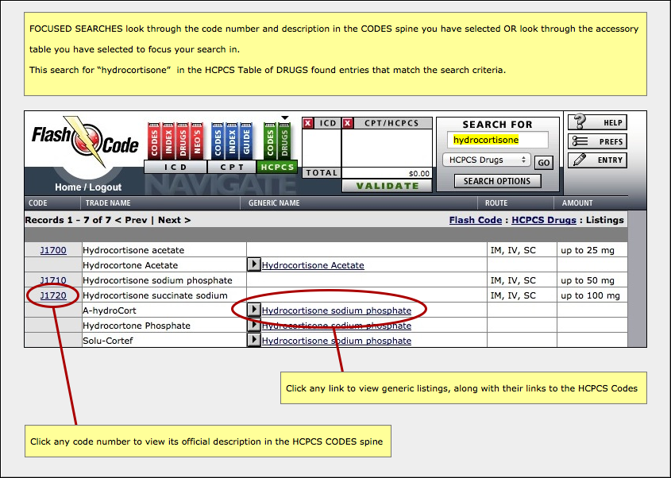Open the red ICD DRUGS book spine
Image resolution: width=671 pixels, height=478 pixels.
183,141
